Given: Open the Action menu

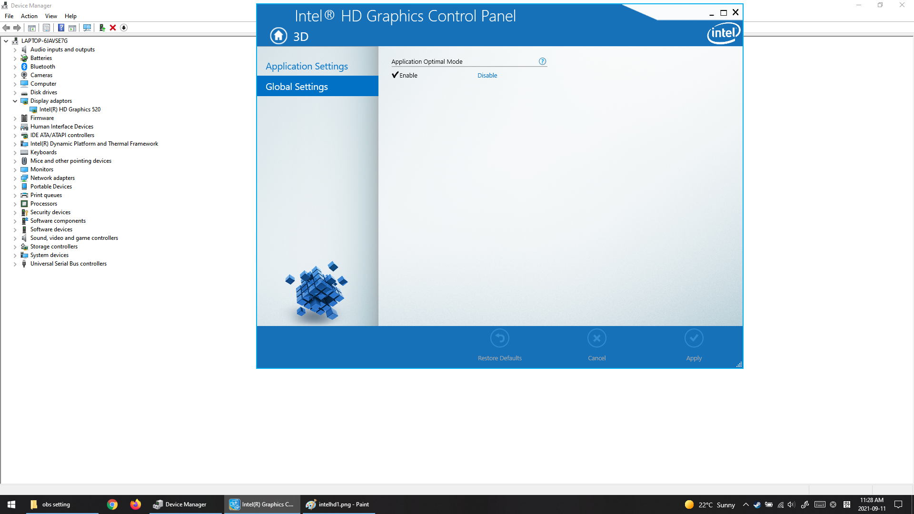Looking at the screenshot, I should point(29,16).
